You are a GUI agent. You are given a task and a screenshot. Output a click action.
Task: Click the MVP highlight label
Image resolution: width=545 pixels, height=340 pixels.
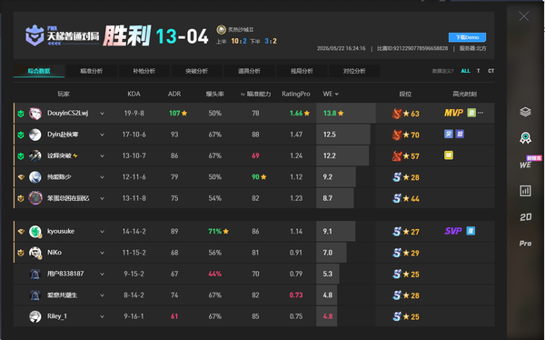tap(453, 113)
